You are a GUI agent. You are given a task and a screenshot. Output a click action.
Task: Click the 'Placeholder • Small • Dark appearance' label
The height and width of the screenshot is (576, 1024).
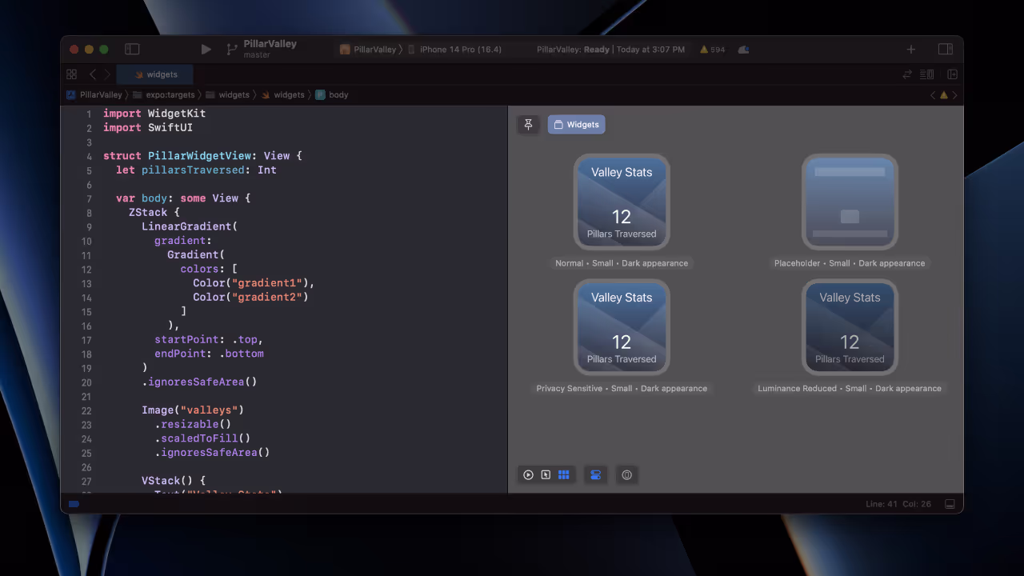(x=850, y=263)
